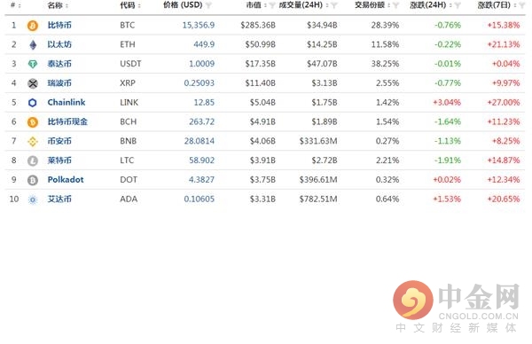Click the Litecoin gray coin icon
Image resolution: width=532 pixels, height=344 pixels.
(x=33, y=160)
